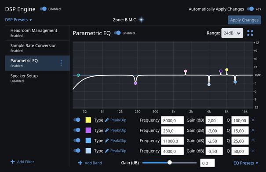Click the Gain (dB) slider handle
The height and width of the screenshot is (172, 266).
(169, 162)
